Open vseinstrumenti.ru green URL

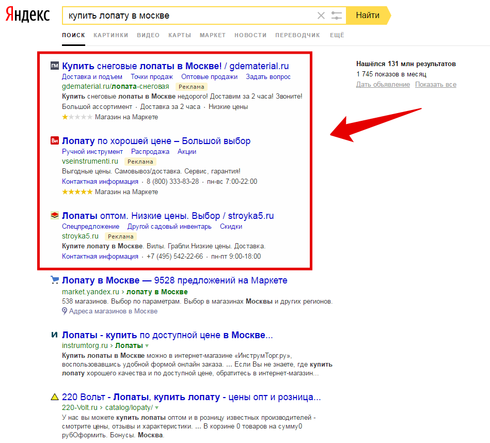90,161
